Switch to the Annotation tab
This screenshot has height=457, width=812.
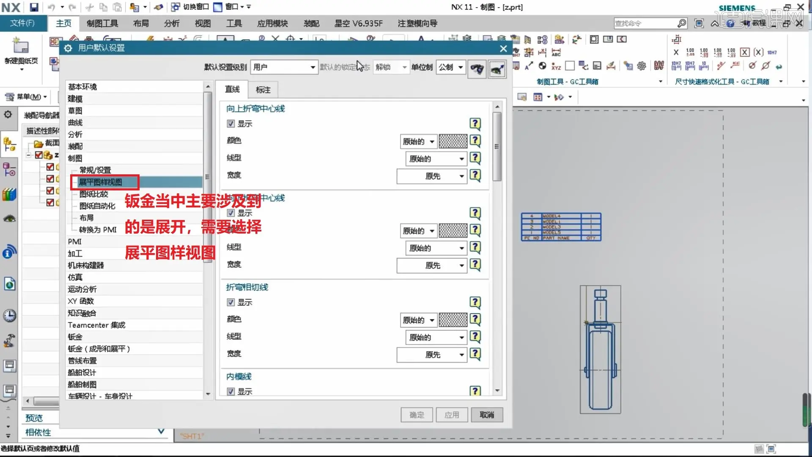click(263, 90)
